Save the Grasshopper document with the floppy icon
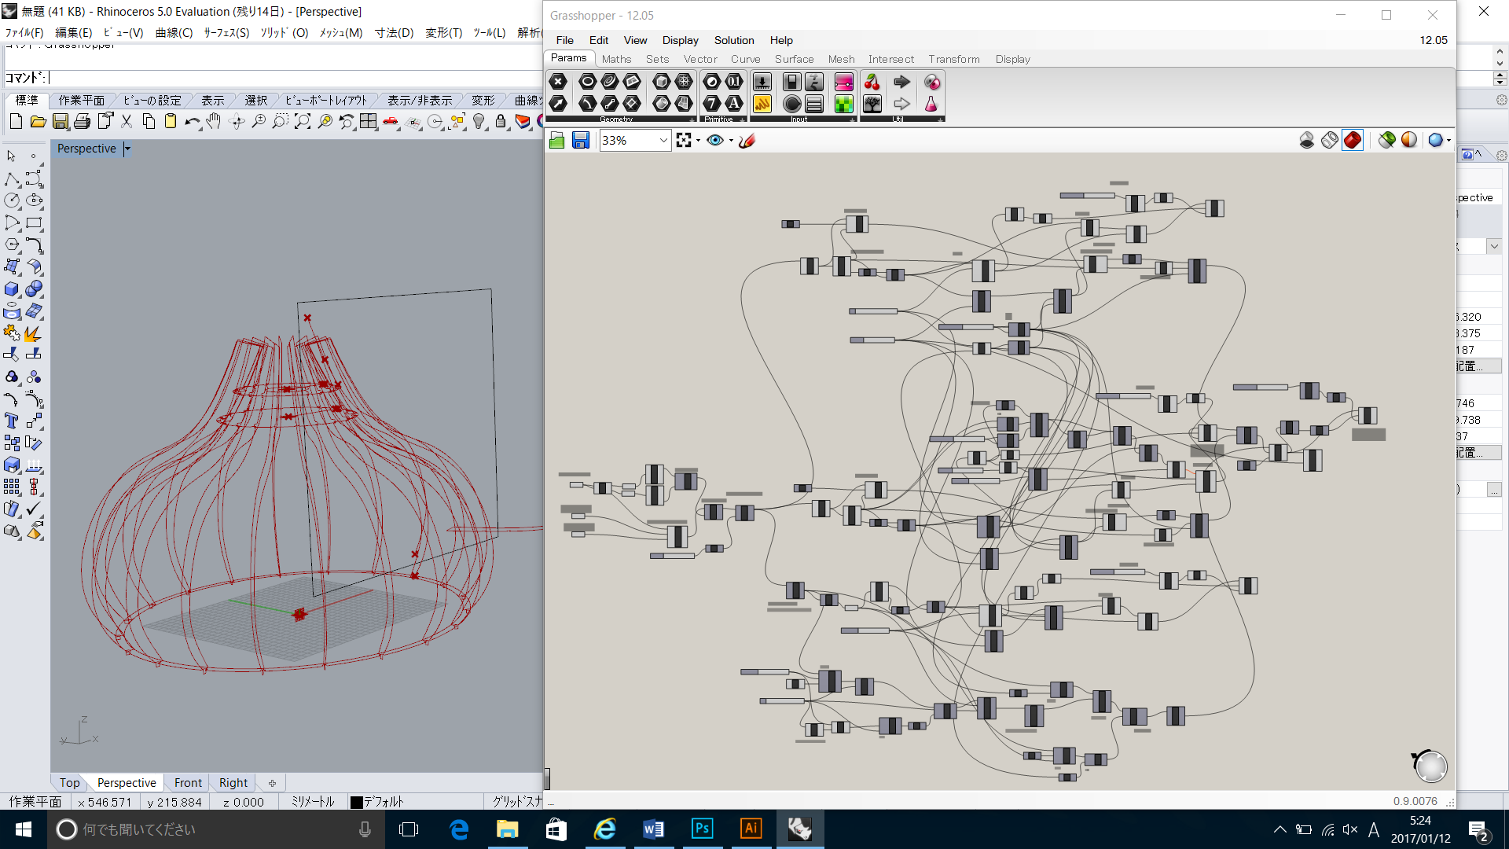The image size is (1509, 849). (x=581, y=140)
